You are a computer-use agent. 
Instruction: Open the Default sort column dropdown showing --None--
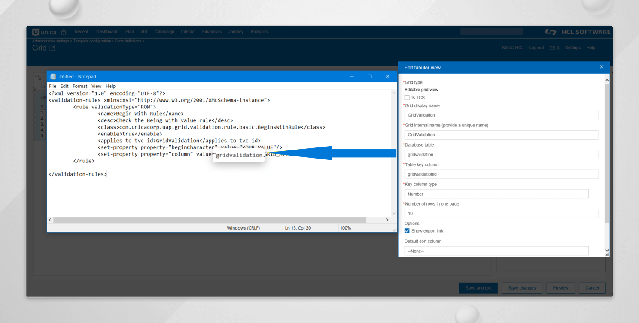pos(496,251)
